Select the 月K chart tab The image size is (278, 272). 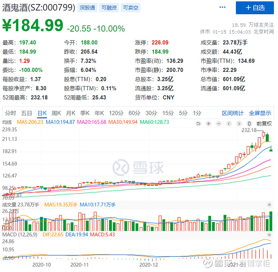pos(71,113)
